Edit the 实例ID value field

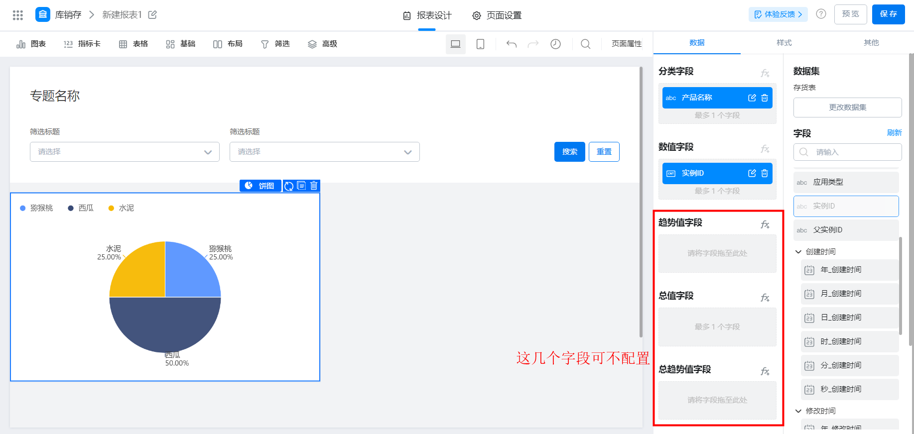pos(752,173)
